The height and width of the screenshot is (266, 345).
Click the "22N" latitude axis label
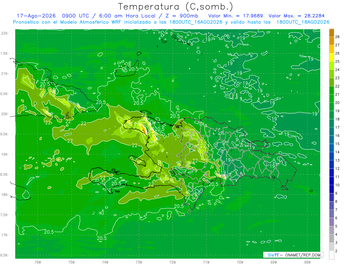click(4, 33)
